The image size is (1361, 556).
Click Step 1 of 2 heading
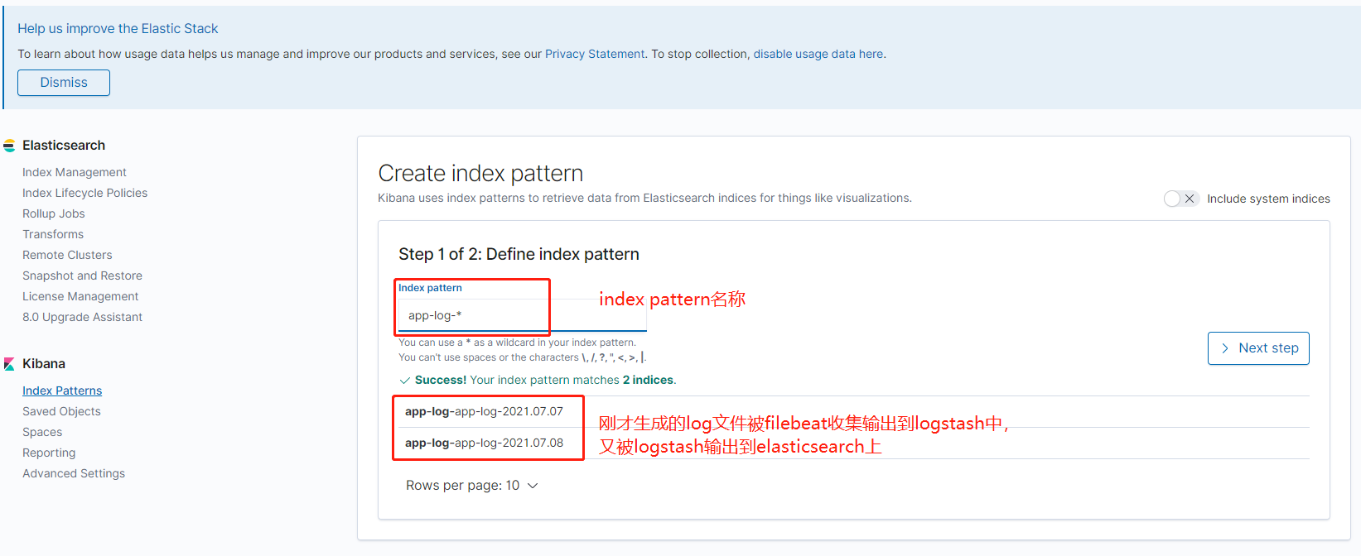519,255
